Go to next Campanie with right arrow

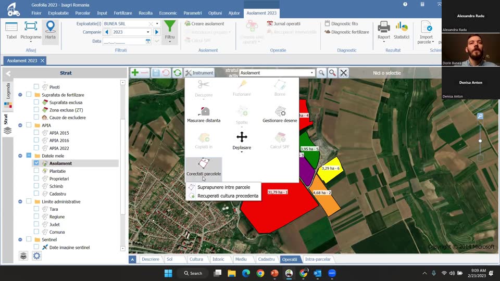157,32
